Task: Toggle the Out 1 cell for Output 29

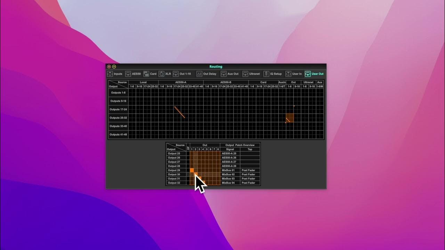Action: tap(192, 170)
